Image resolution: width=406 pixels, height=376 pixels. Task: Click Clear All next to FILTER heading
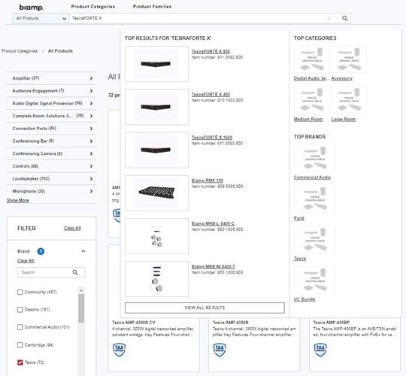(x=72, y=228)
